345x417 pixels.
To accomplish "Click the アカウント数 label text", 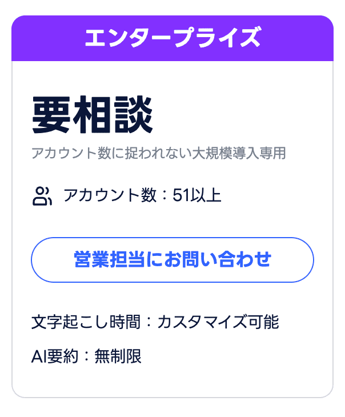I will 110,195.
